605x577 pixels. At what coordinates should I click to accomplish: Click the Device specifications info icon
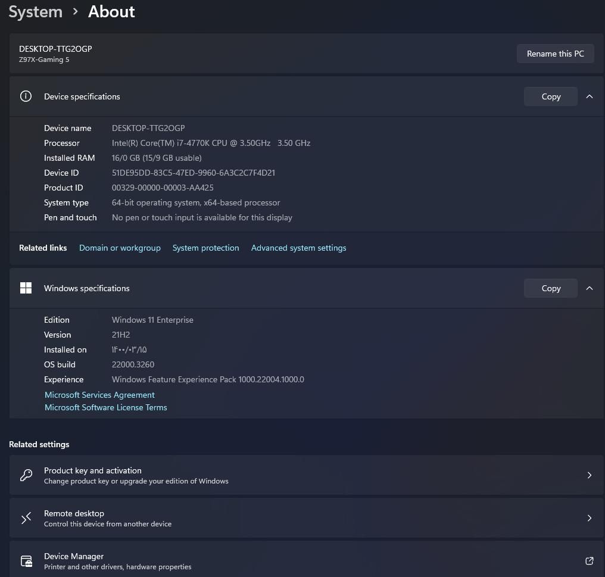click(26, 96)
